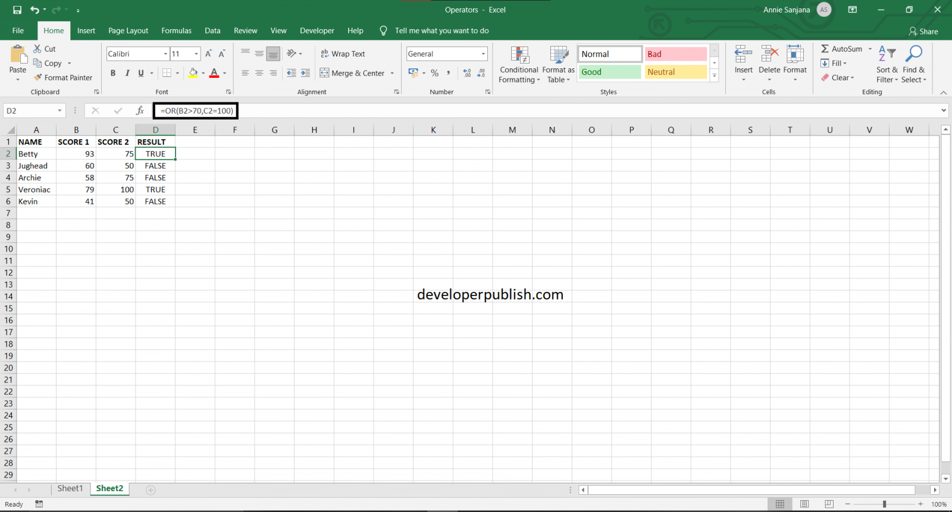This screenshot has width=952, height=512.
Task: Apply the Neutral cell style
Action: tap(676, 72)
